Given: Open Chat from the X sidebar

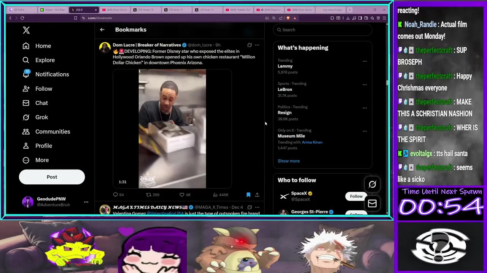Looking at the screenshot, I should pyautogui.click(x=35, y=103).
